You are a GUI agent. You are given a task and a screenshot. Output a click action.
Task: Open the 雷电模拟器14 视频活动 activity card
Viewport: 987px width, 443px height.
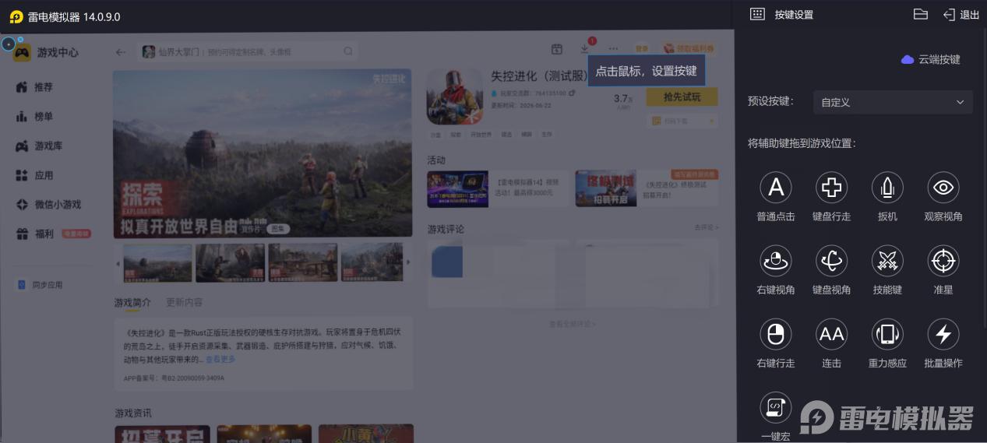pyautogui.click(x=497, y=188)
